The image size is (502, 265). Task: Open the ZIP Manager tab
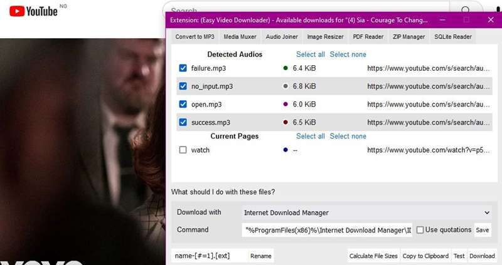coord(410,37)
